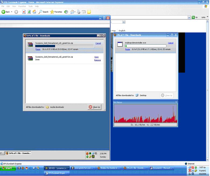Open the Favorites menu in menu bar
Screen dimensions: 210x176
(x=22, y=6)
